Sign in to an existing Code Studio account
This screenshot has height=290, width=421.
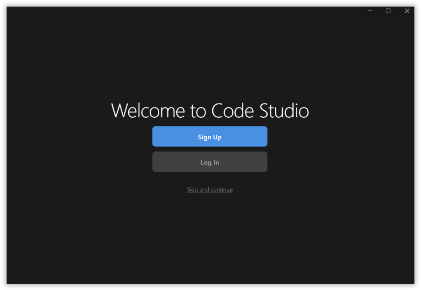(x=210, y=162)
